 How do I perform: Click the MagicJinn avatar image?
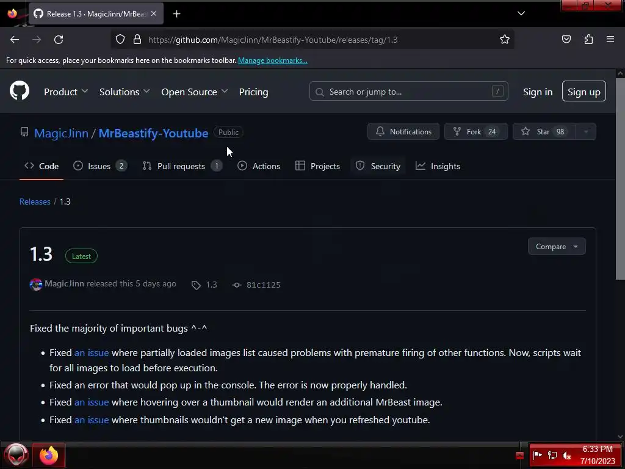click(x=36, y=285)
